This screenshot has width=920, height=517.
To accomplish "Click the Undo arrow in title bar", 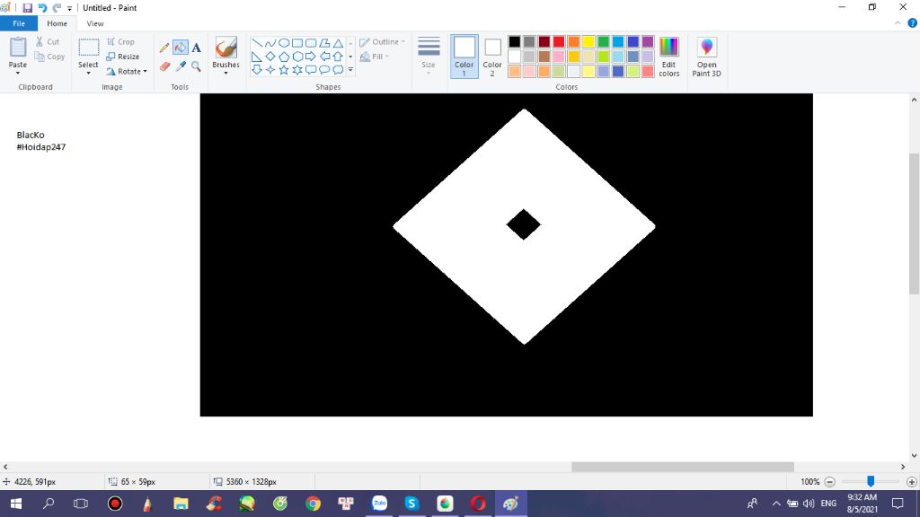I will click(42, 7).
